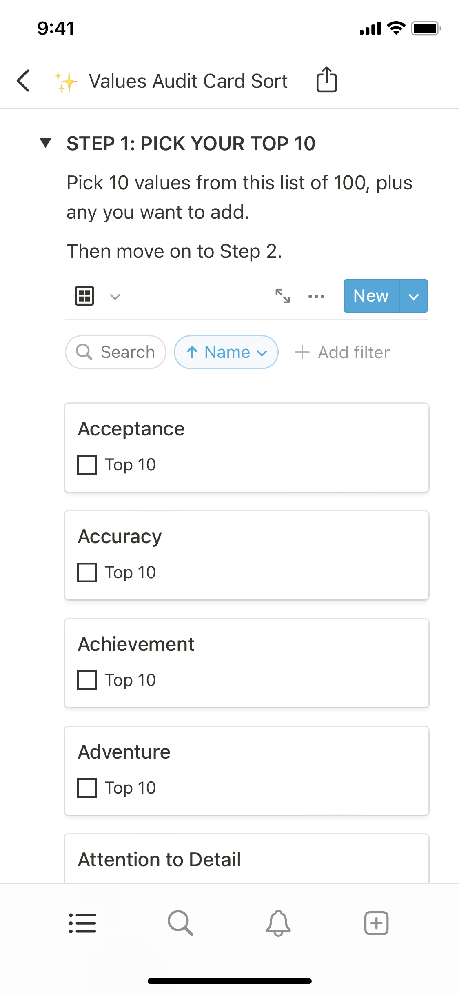Image resolution: width=459 pixels, height=994 pixels.
Task: Open the view switcher chevron
Action: pyautogui.click(x=115, y=297)
